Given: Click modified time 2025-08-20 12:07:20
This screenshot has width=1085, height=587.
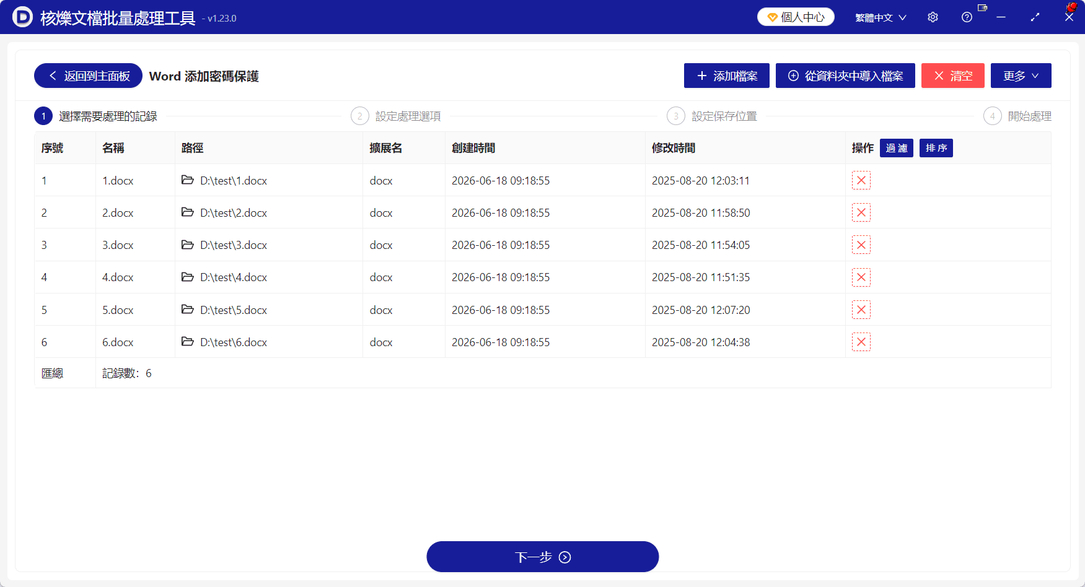Looking at the screenshot, I should click(701, 310).
